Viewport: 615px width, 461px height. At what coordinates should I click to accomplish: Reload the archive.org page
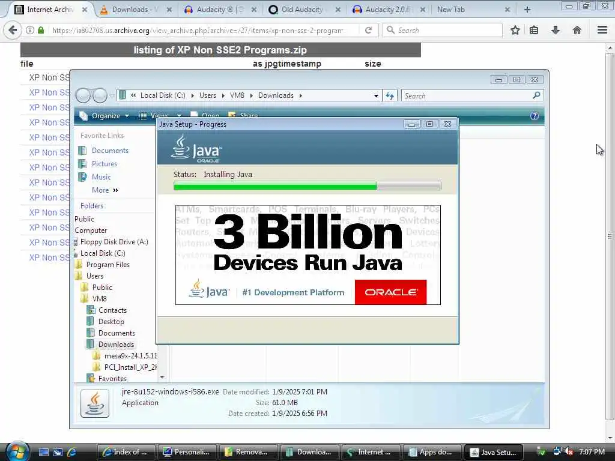click(x=368, y=30)
